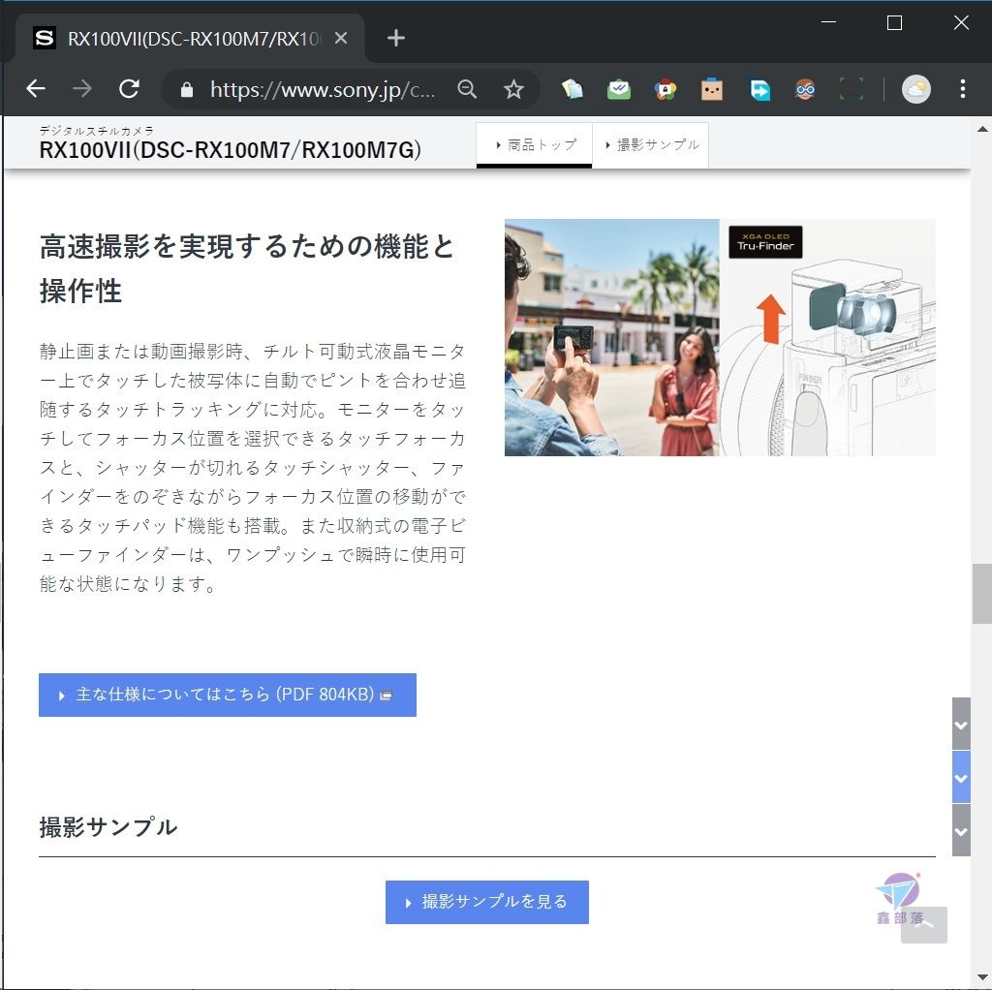Click the address bar URL
Screen dimensions: 992x990
(x=323, y=90)
